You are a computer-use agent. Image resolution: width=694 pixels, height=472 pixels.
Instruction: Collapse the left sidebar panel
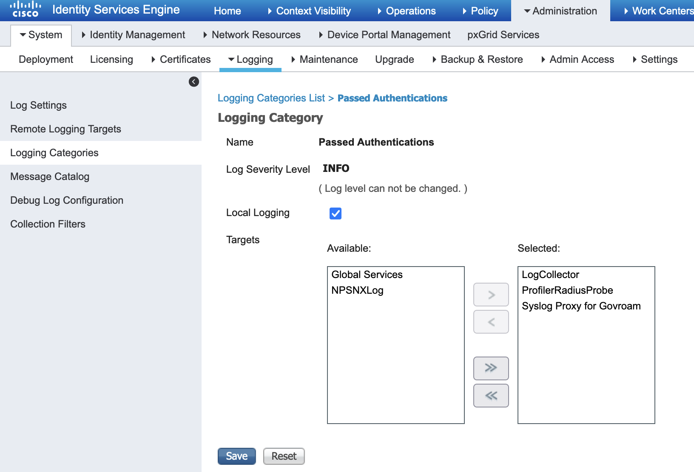pos(194,81)
